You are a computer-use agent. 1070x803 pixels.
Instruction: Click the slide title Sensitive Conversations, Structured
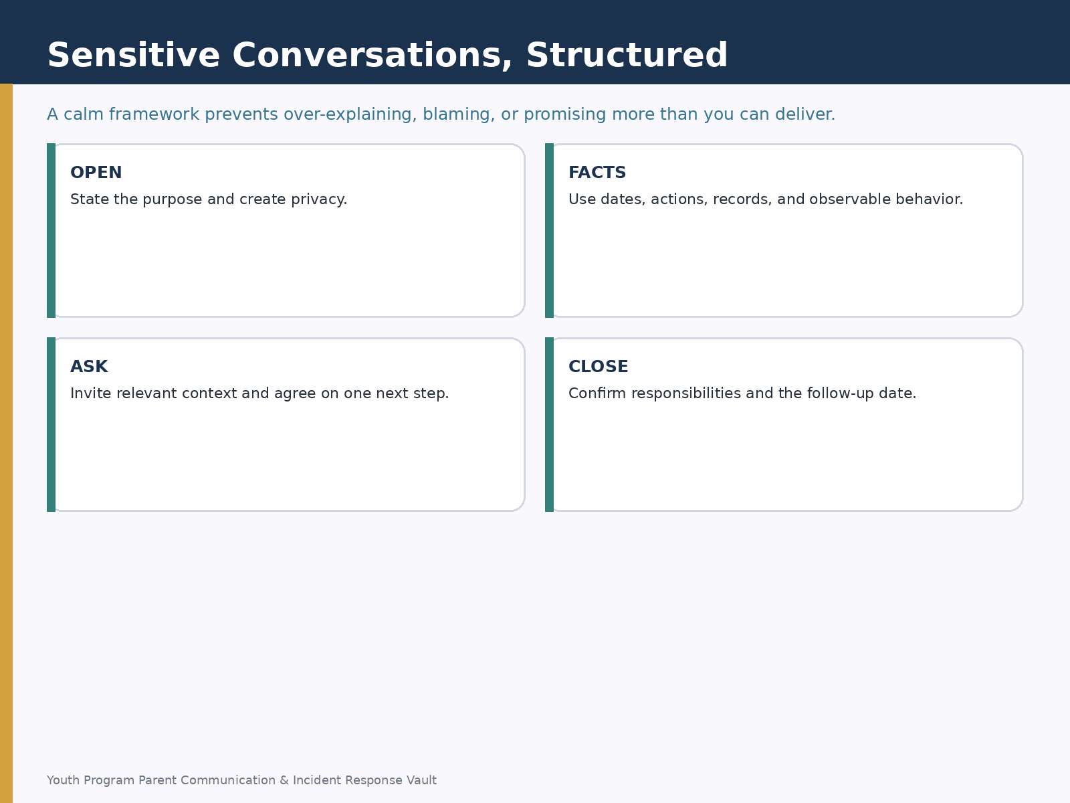pyautogui.click(x=387, y=56)
